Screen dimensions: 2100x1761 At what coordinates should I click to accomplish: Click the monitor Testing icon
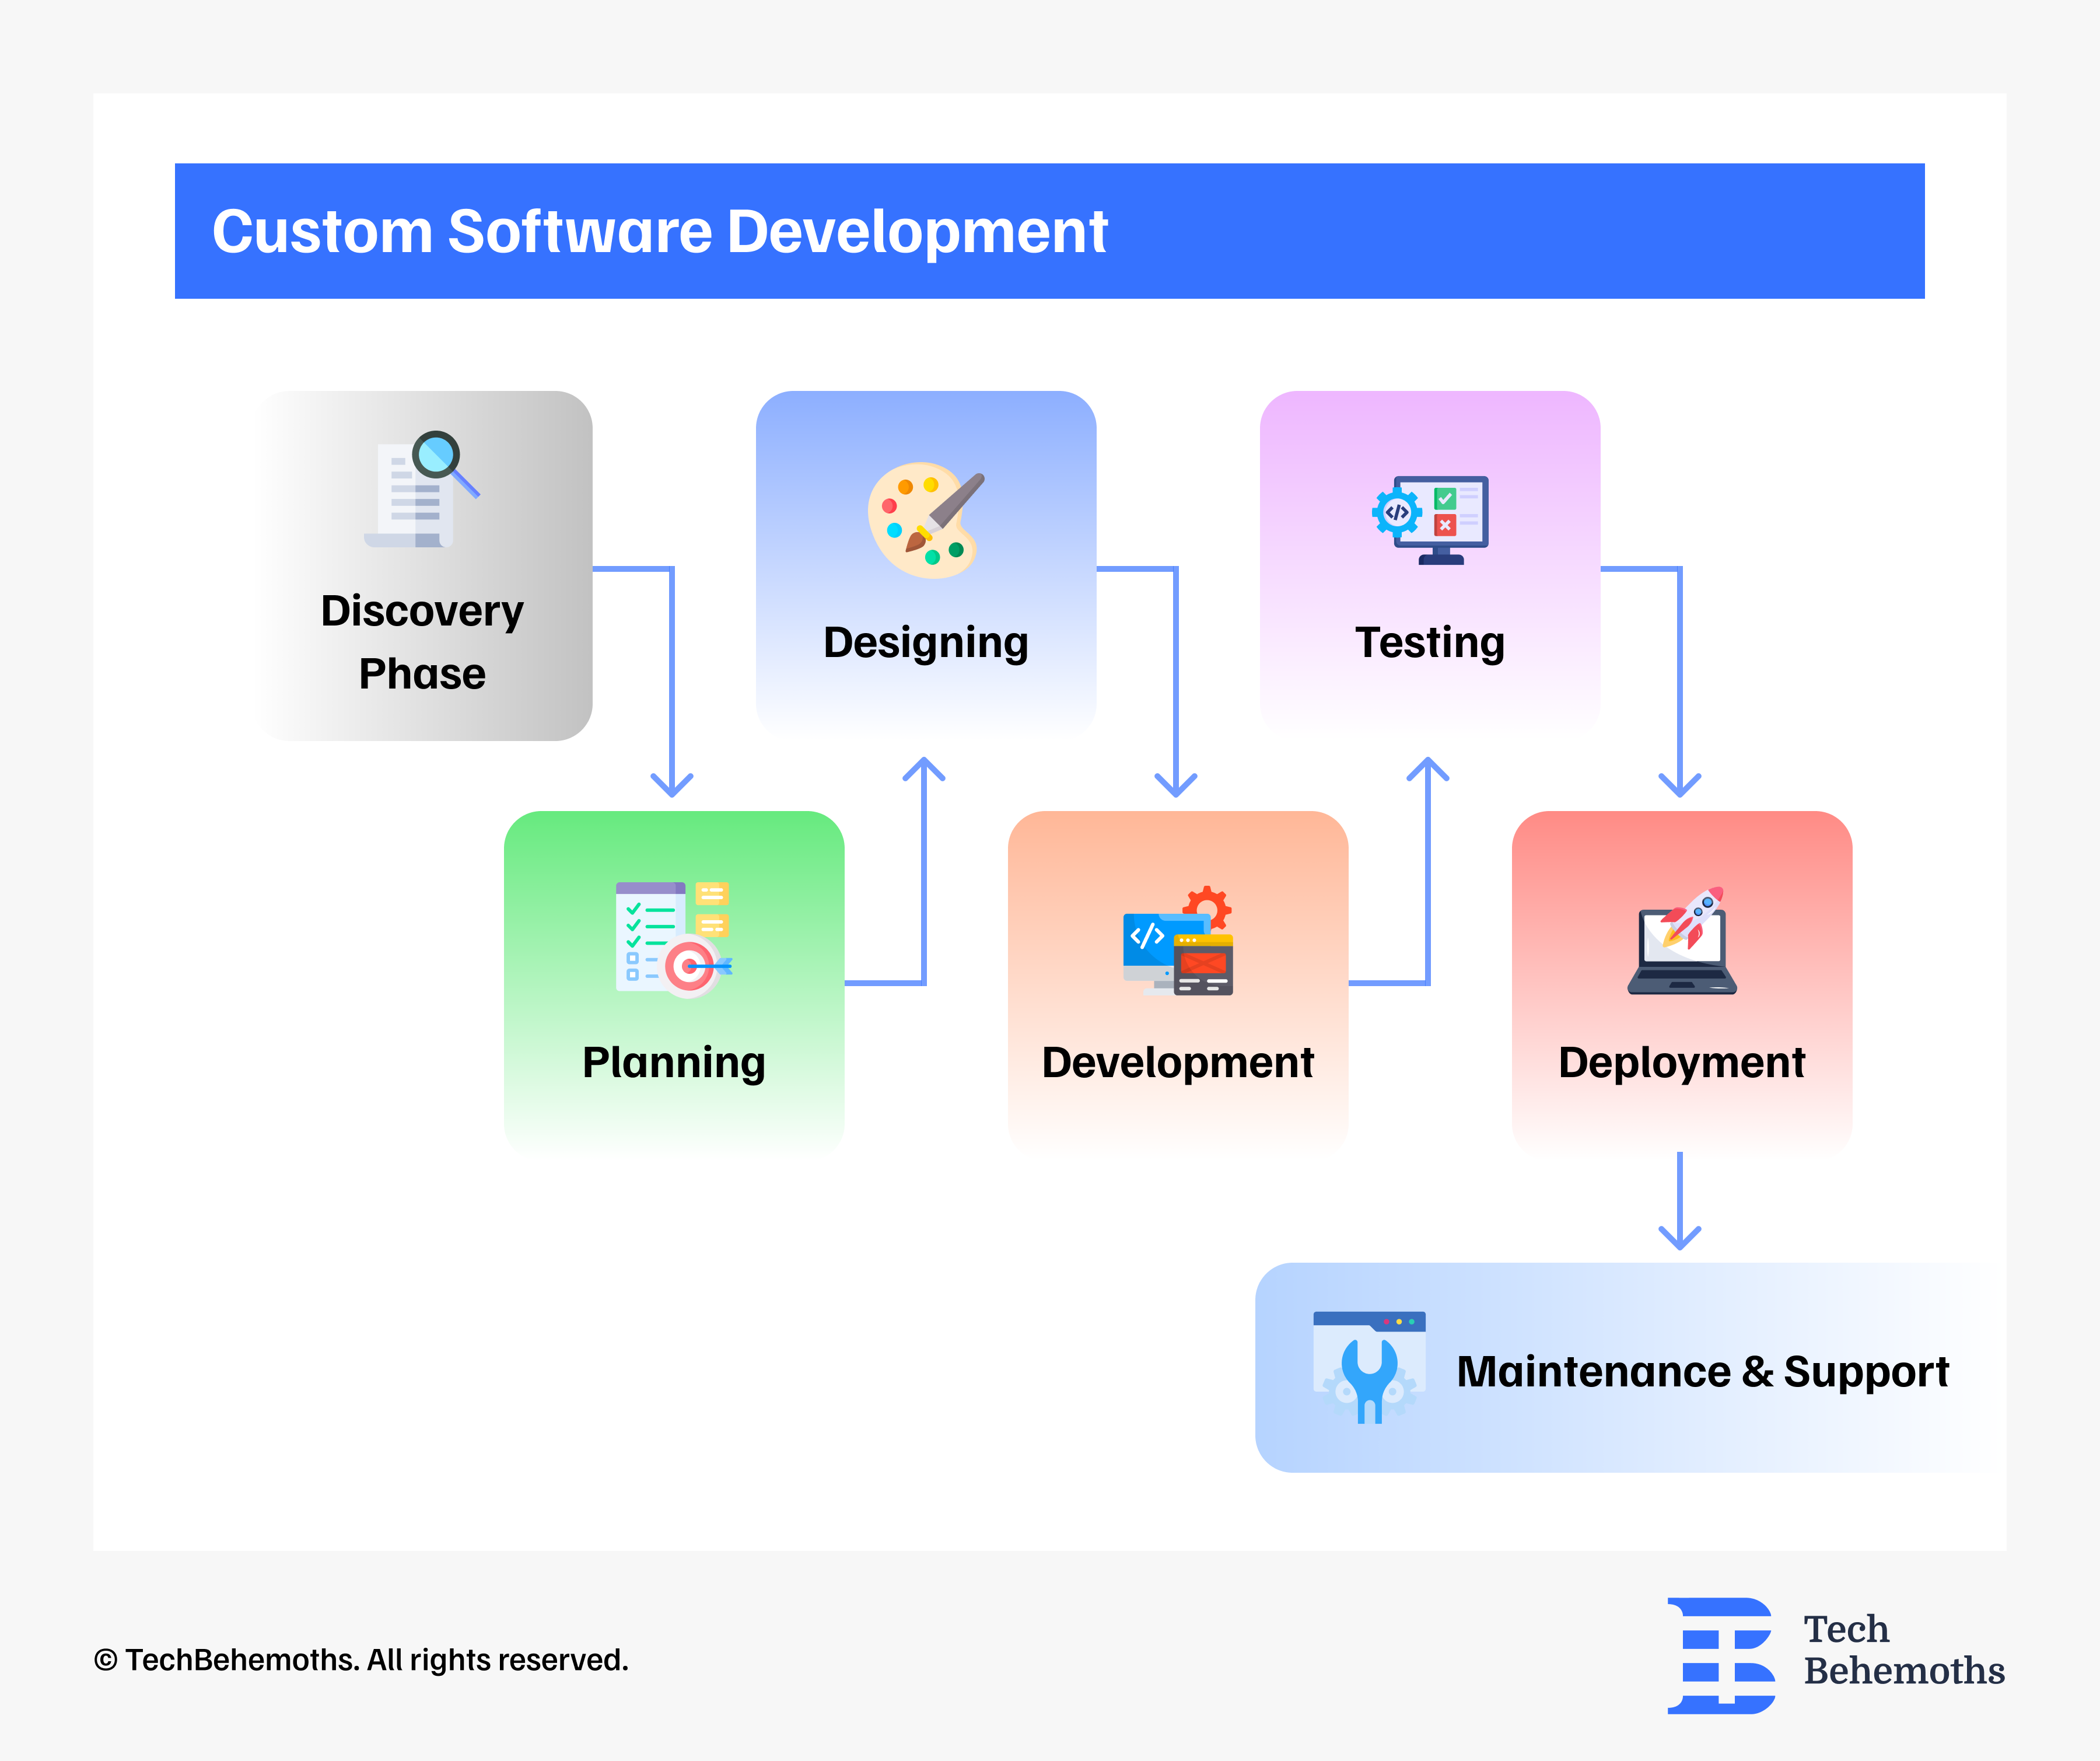click(x=1430, y=519)
